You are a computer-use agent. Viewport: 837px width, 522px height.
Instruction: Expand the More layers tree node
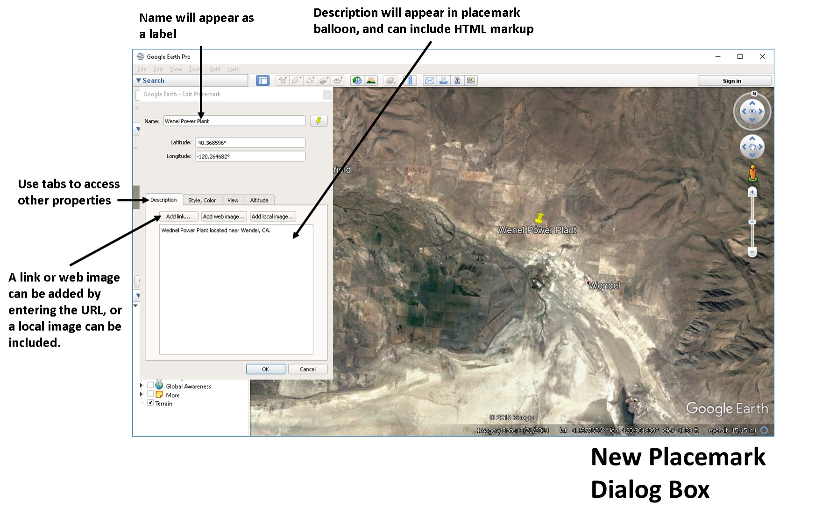pos(142,394)
